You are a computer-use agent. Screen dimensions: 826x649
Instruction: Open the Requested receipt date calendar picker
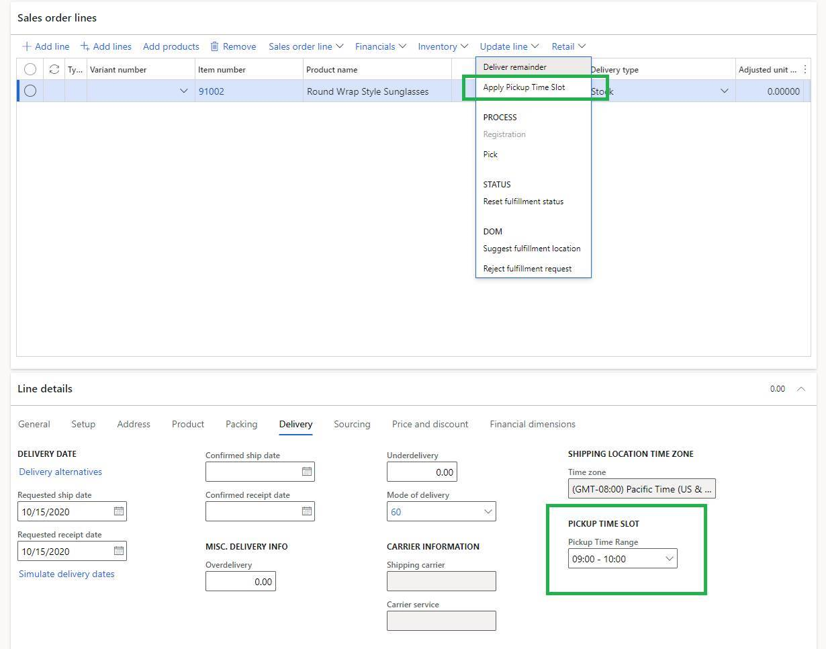(120, 551)
